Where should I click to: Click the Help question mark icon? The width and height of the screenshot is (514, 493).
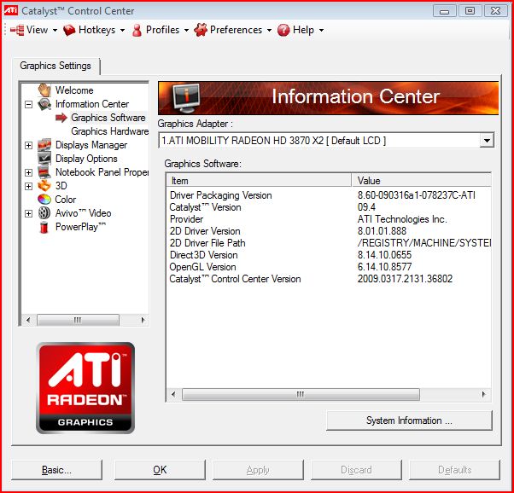click(x=283, y=30)
